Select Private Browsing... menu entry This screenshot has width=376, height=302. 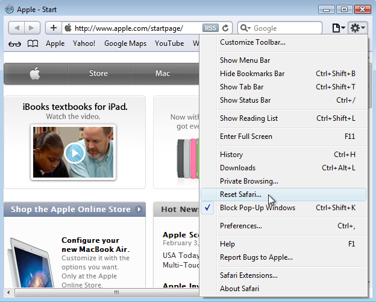(283, 181)
